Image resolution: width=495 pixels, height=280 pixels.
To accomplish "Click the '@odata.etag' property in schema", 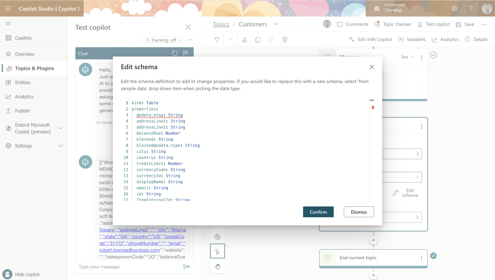I will coord(150,115).
